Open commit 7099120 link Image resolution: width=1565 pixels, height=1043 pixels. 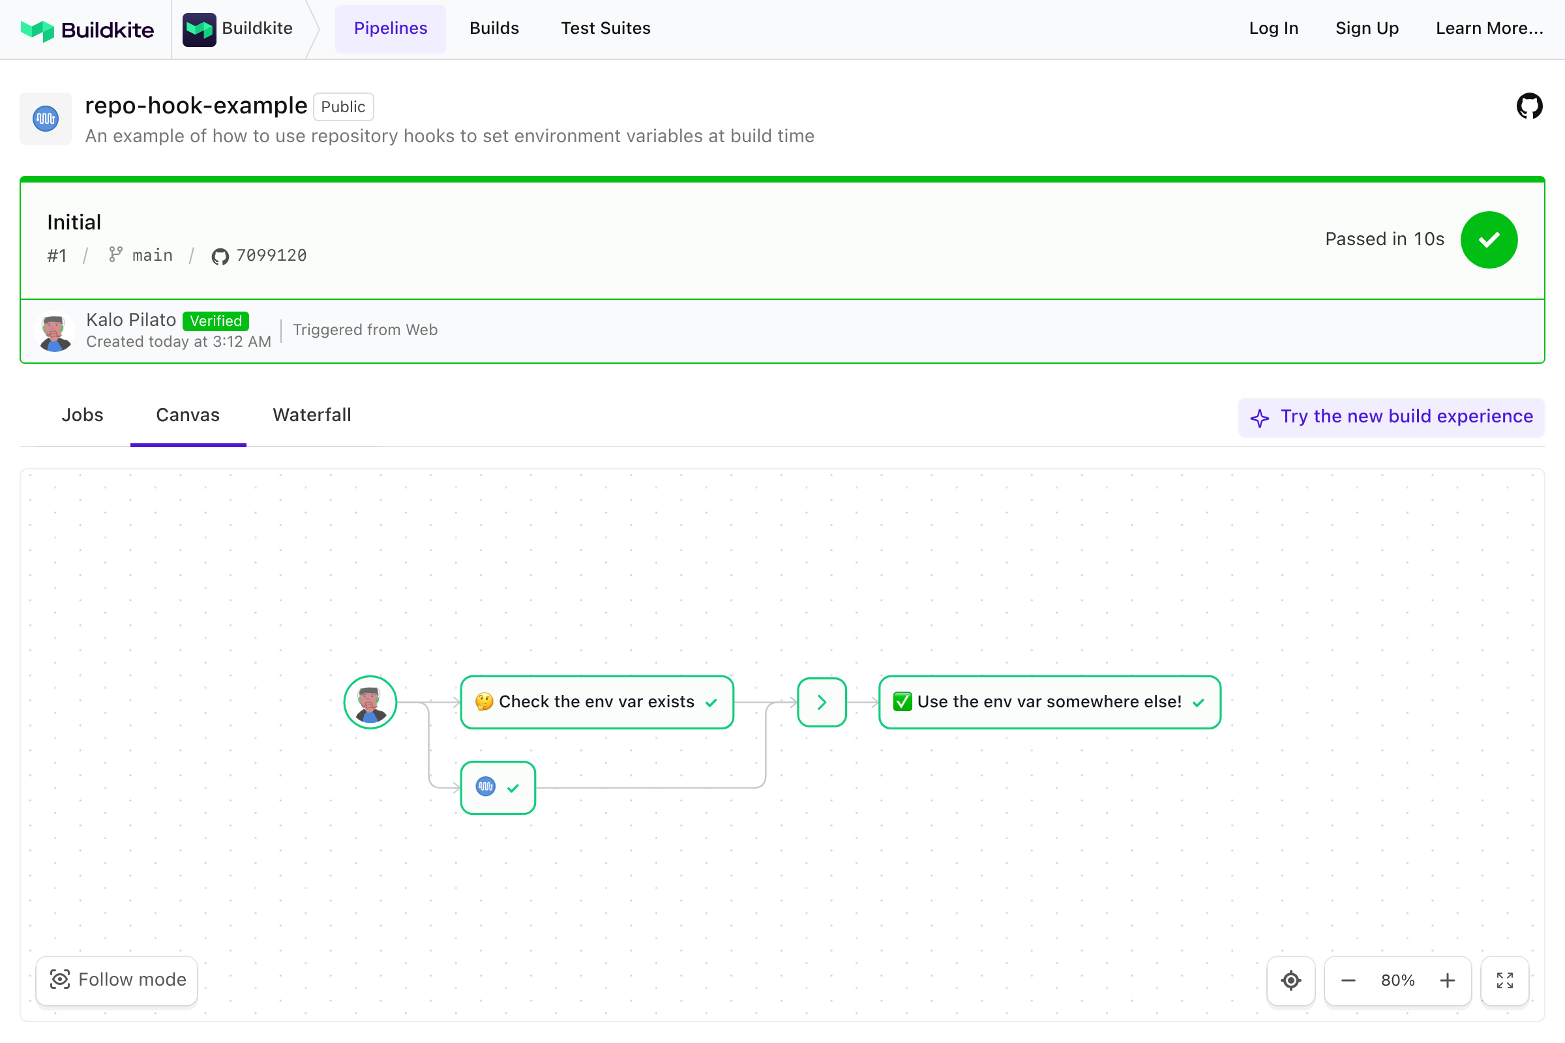click(x=271, y=256)
